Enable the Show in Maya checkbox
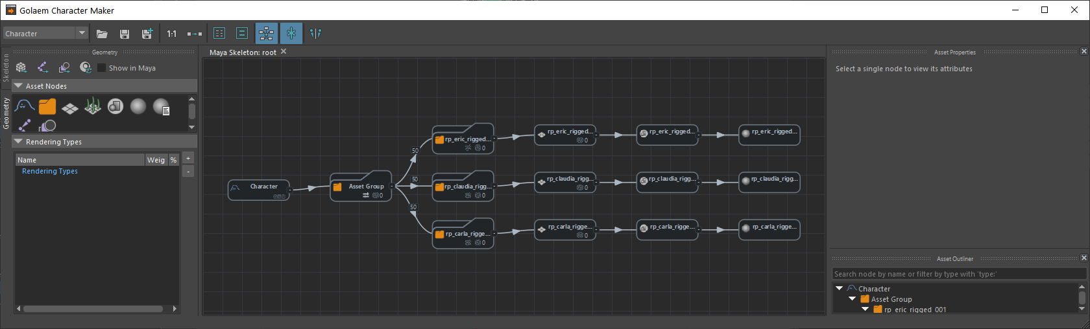Screen dimensions: 1090x329 (101, 68)
